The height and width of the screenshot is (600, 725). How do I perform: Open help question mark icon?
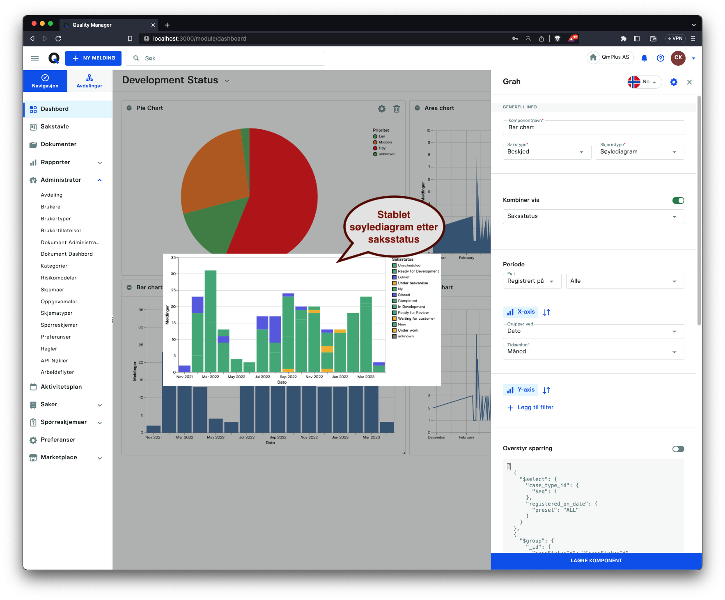(660, 58)
